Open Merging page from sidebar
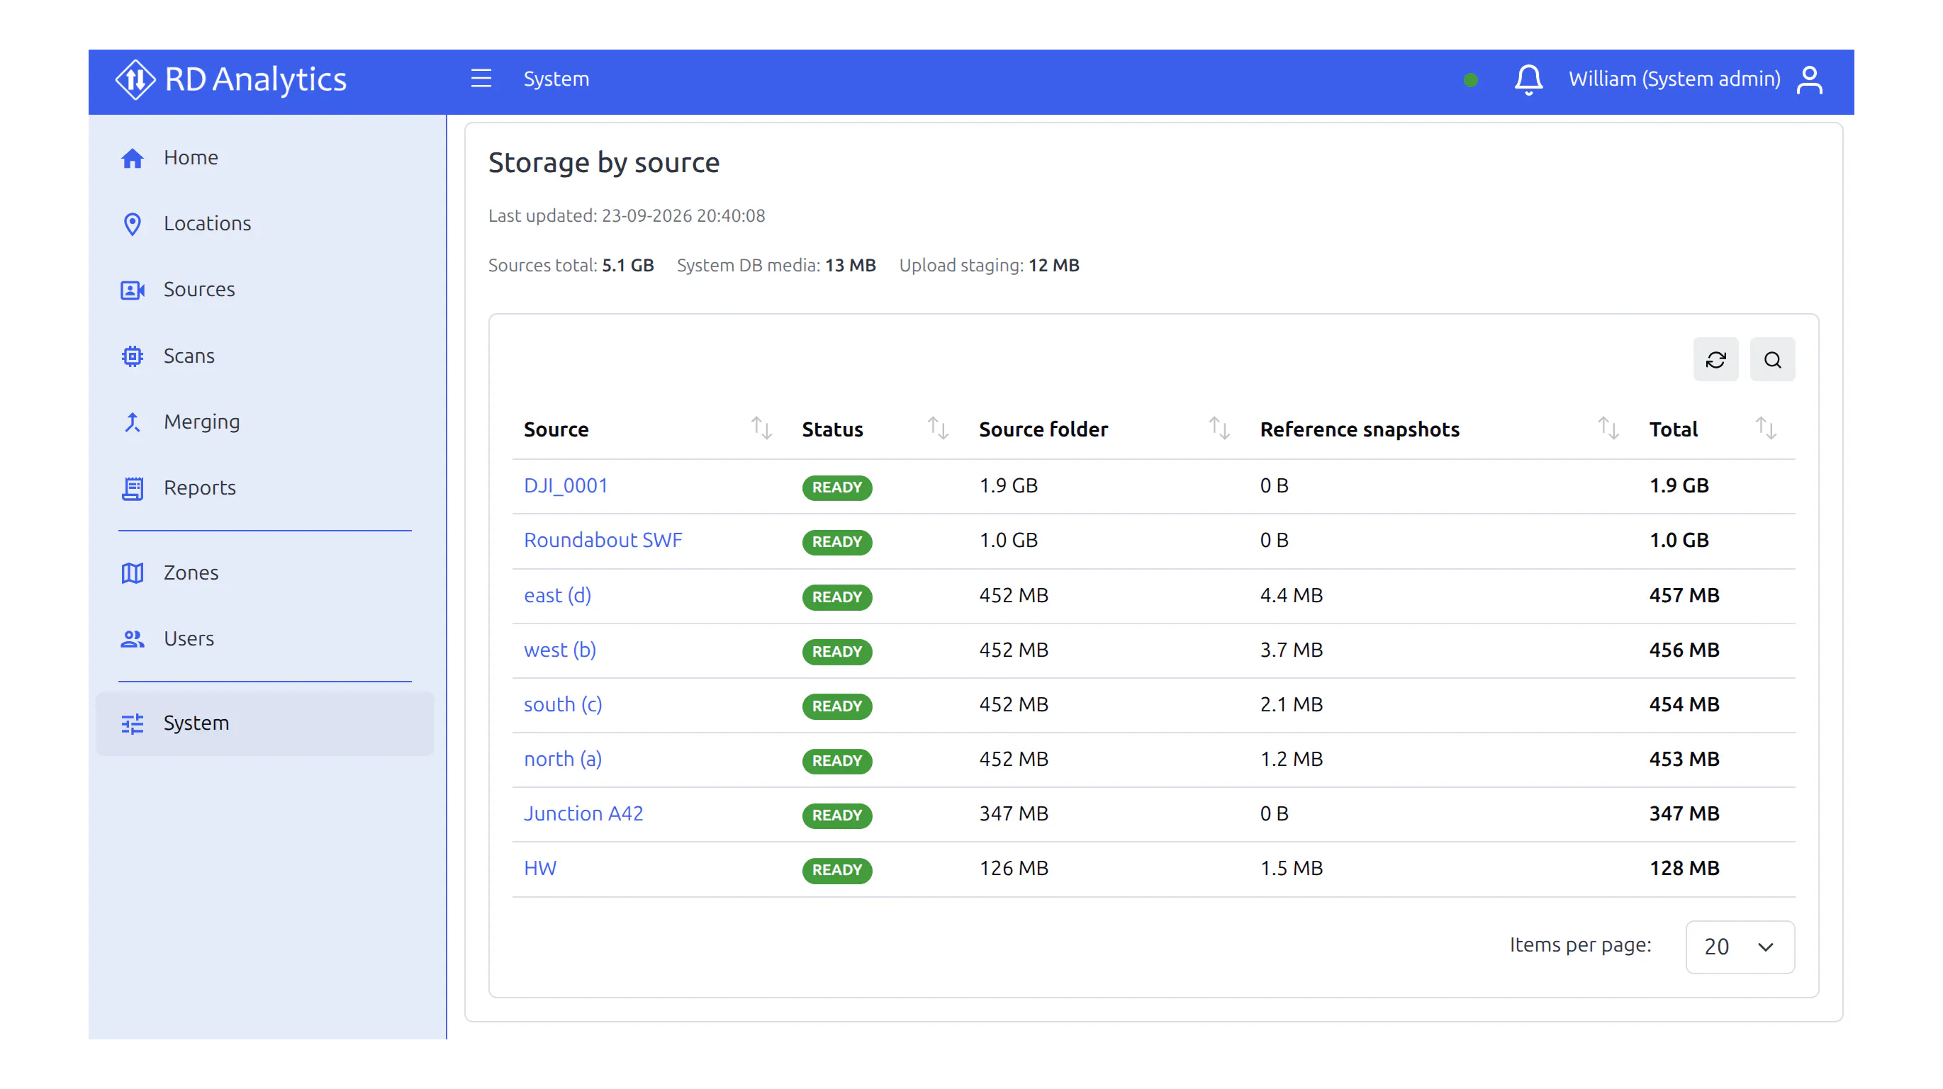Screen dimensions: 1943x1089 pos(264,422)
